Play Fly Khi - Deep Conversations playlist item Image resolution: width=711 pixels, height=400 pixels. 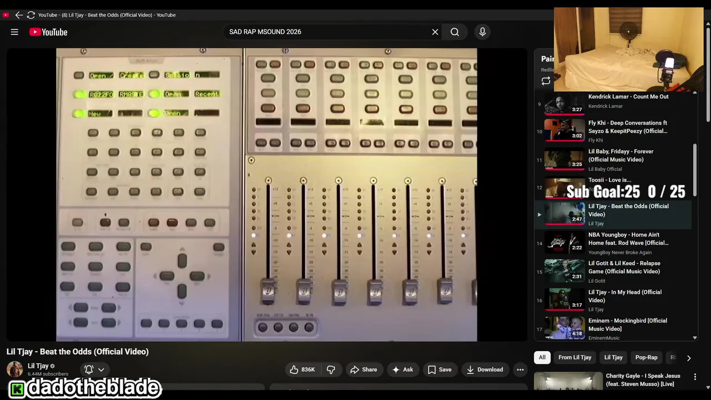coord(614,131)
